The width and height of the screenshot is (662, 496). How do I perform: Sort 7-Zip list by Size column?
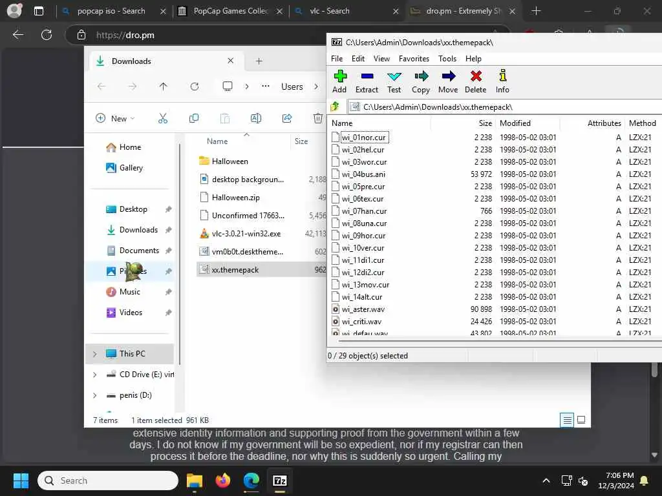point(485,123)
